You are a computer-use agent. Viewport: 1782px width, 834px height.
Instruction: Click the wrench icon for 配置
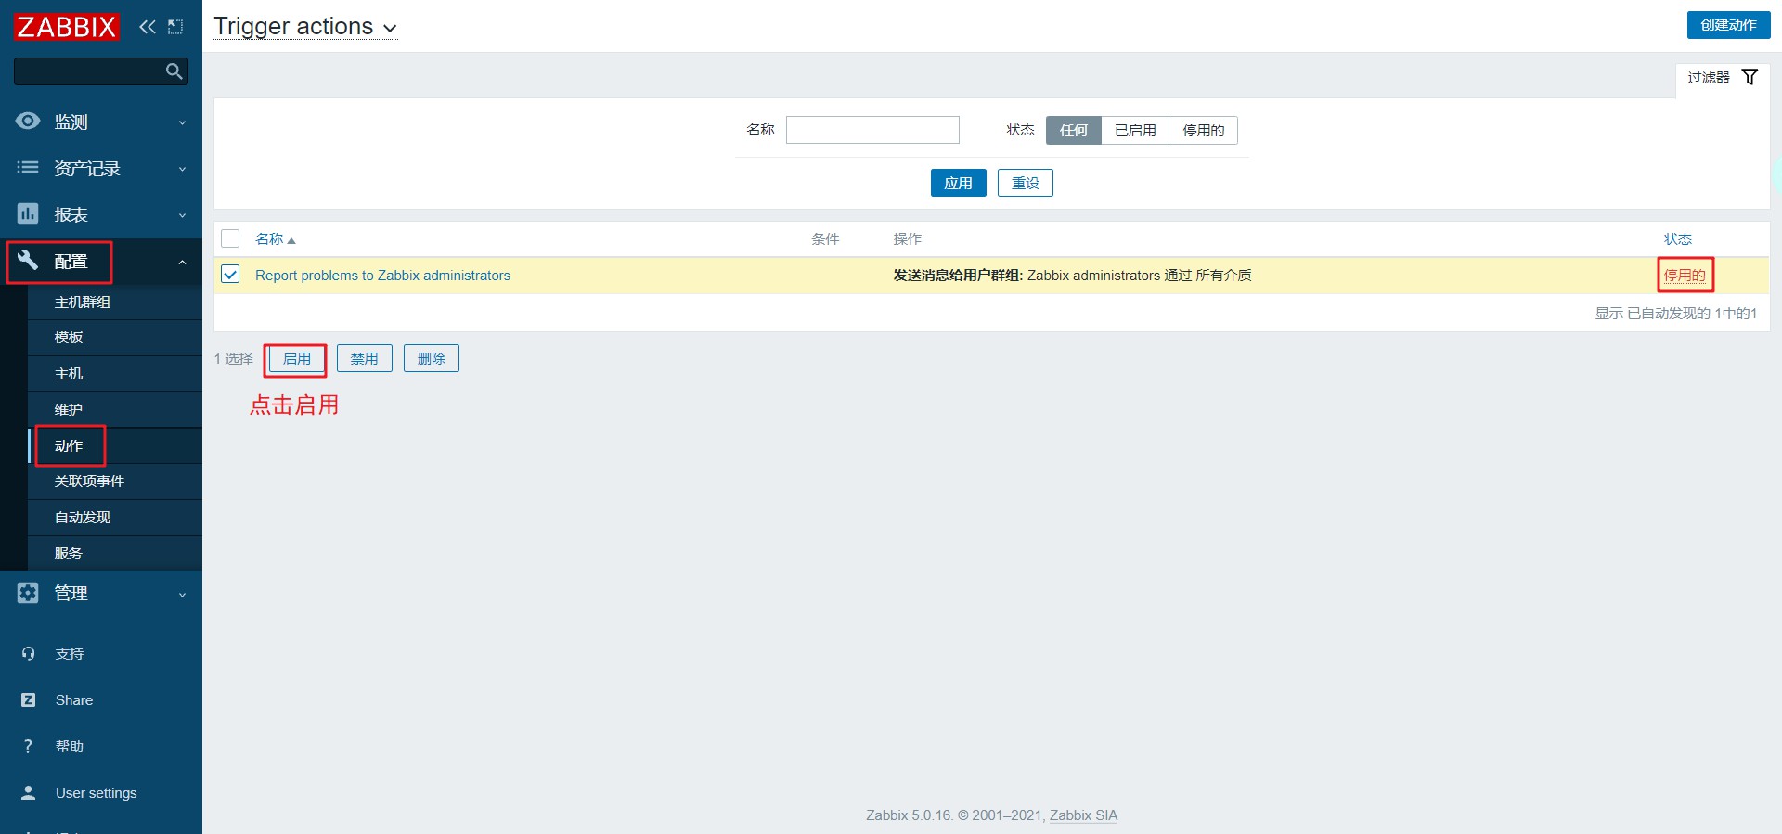(28, 261)
